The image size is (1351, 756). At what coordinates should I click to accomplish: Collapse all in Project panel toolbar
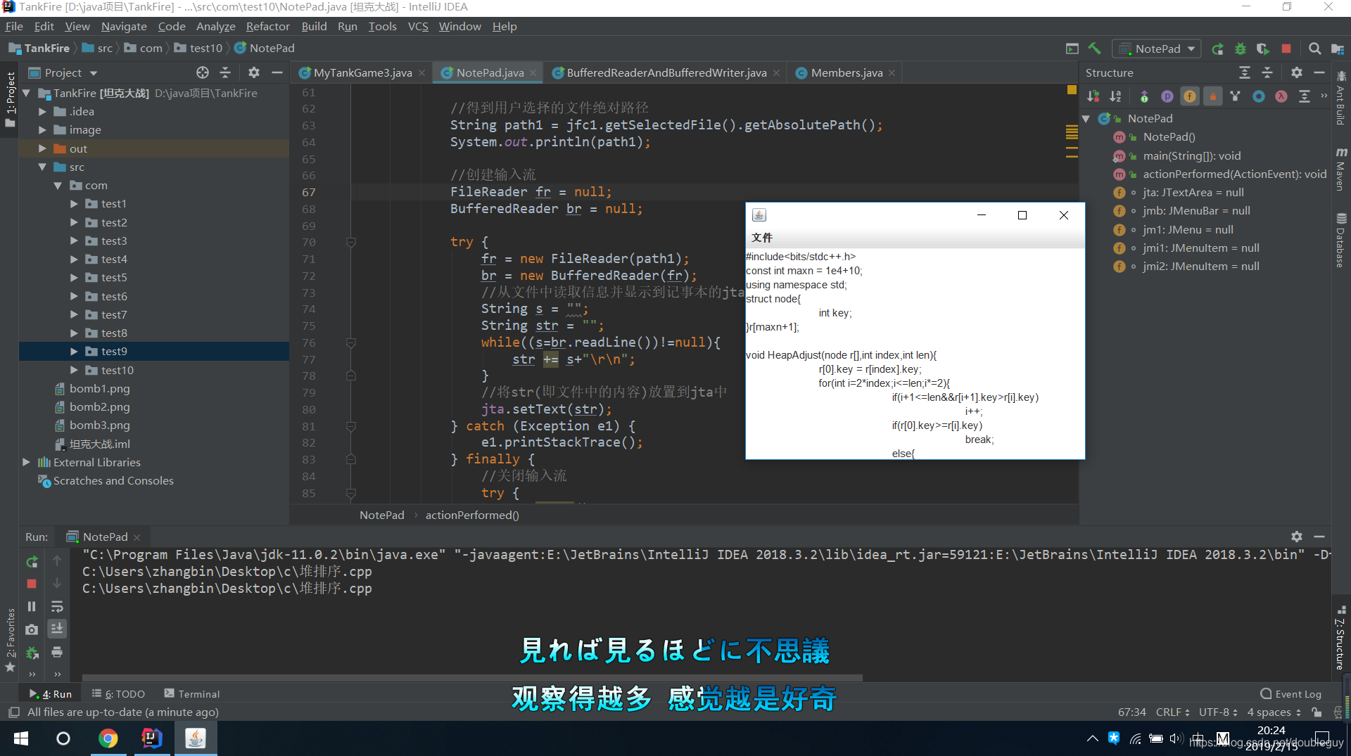(225, 72)
